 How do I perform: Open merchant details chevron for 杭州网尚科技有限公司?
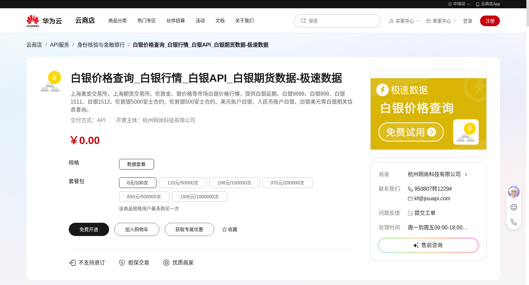[466, 174]
